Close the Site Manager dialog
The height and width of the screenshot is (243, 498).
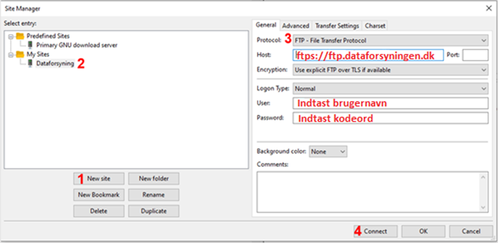(x=489, y=9)
